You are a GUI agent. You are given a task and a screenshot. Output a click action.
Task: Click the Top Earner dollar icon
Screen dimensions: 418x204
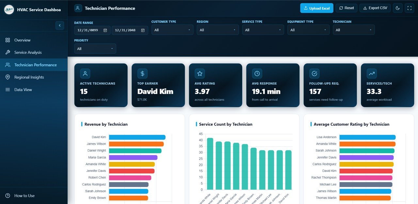coord(142,74)
